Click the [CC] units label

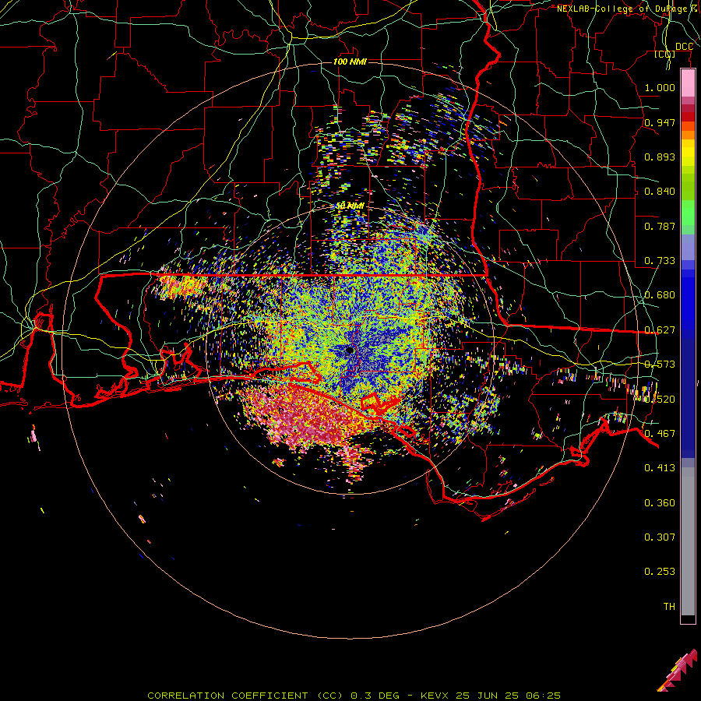click(665, 54)
